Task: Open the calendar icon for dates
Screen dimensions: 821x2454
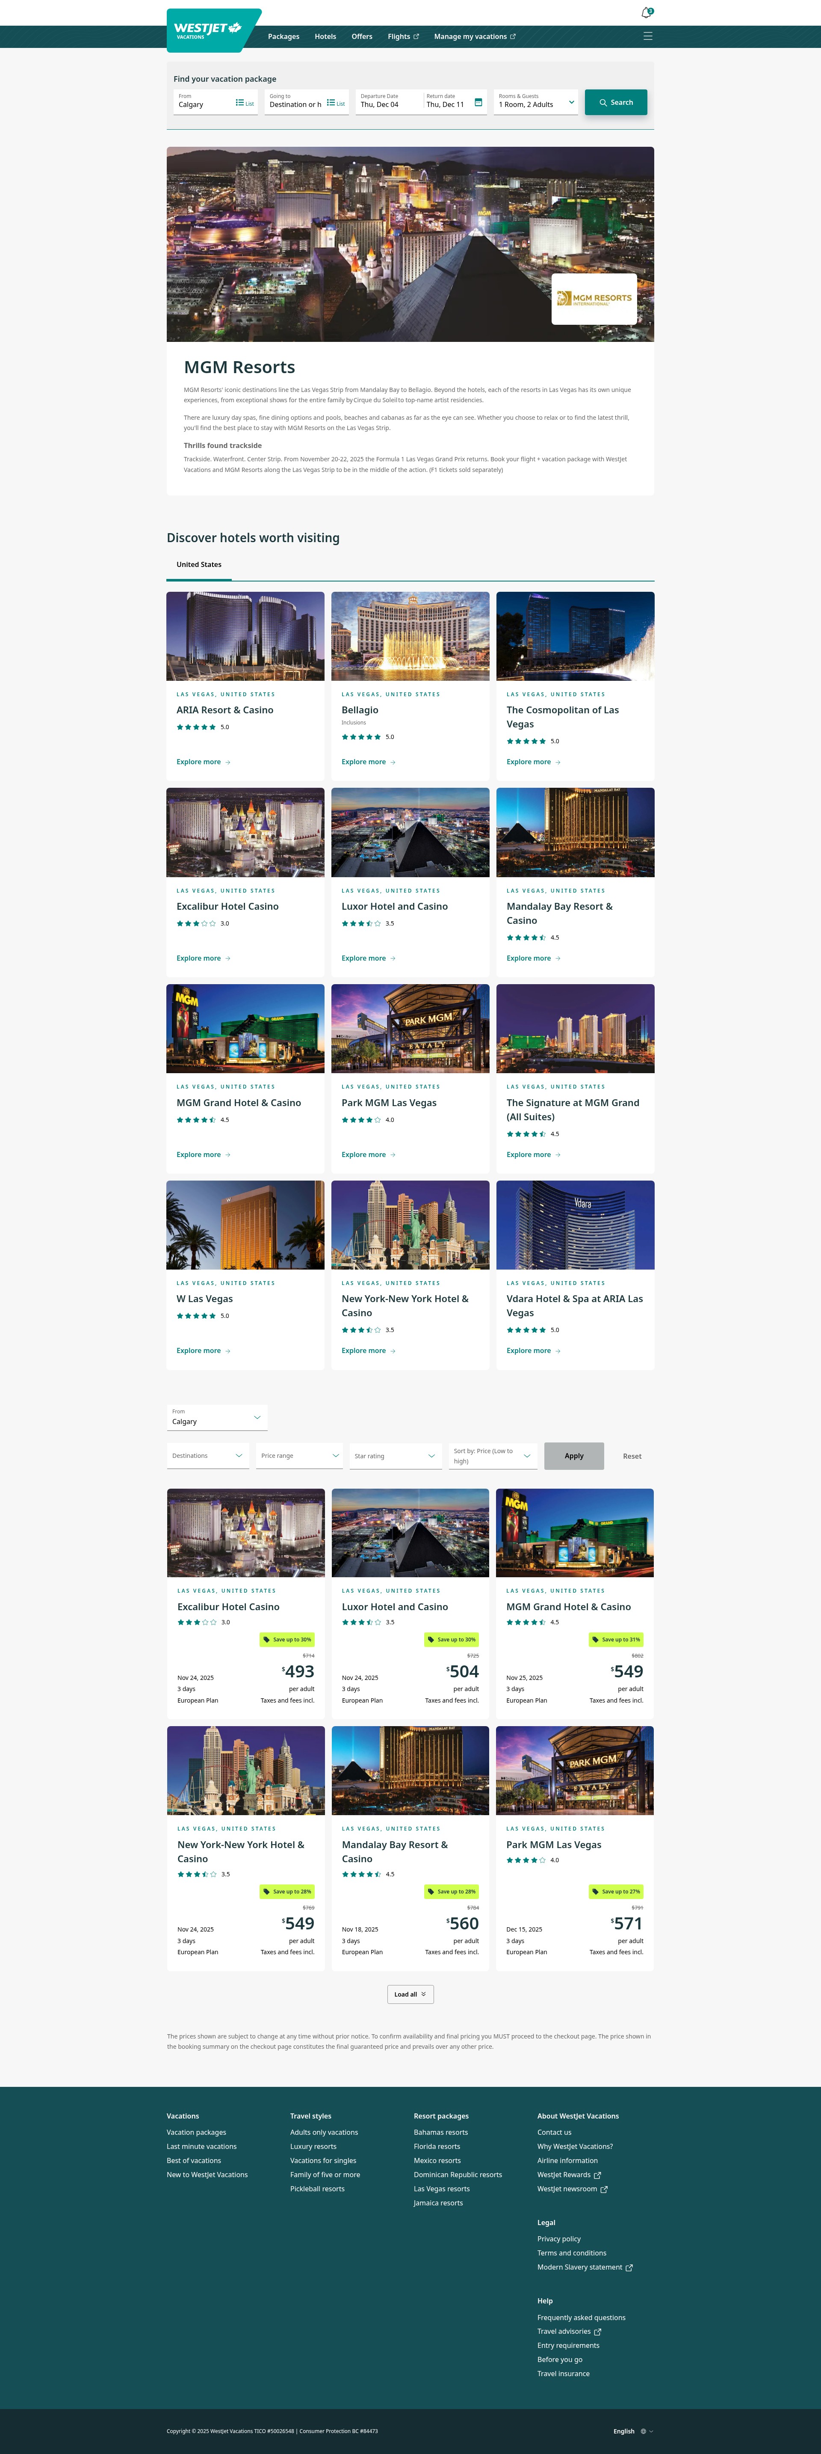Action: coord(478,102)
